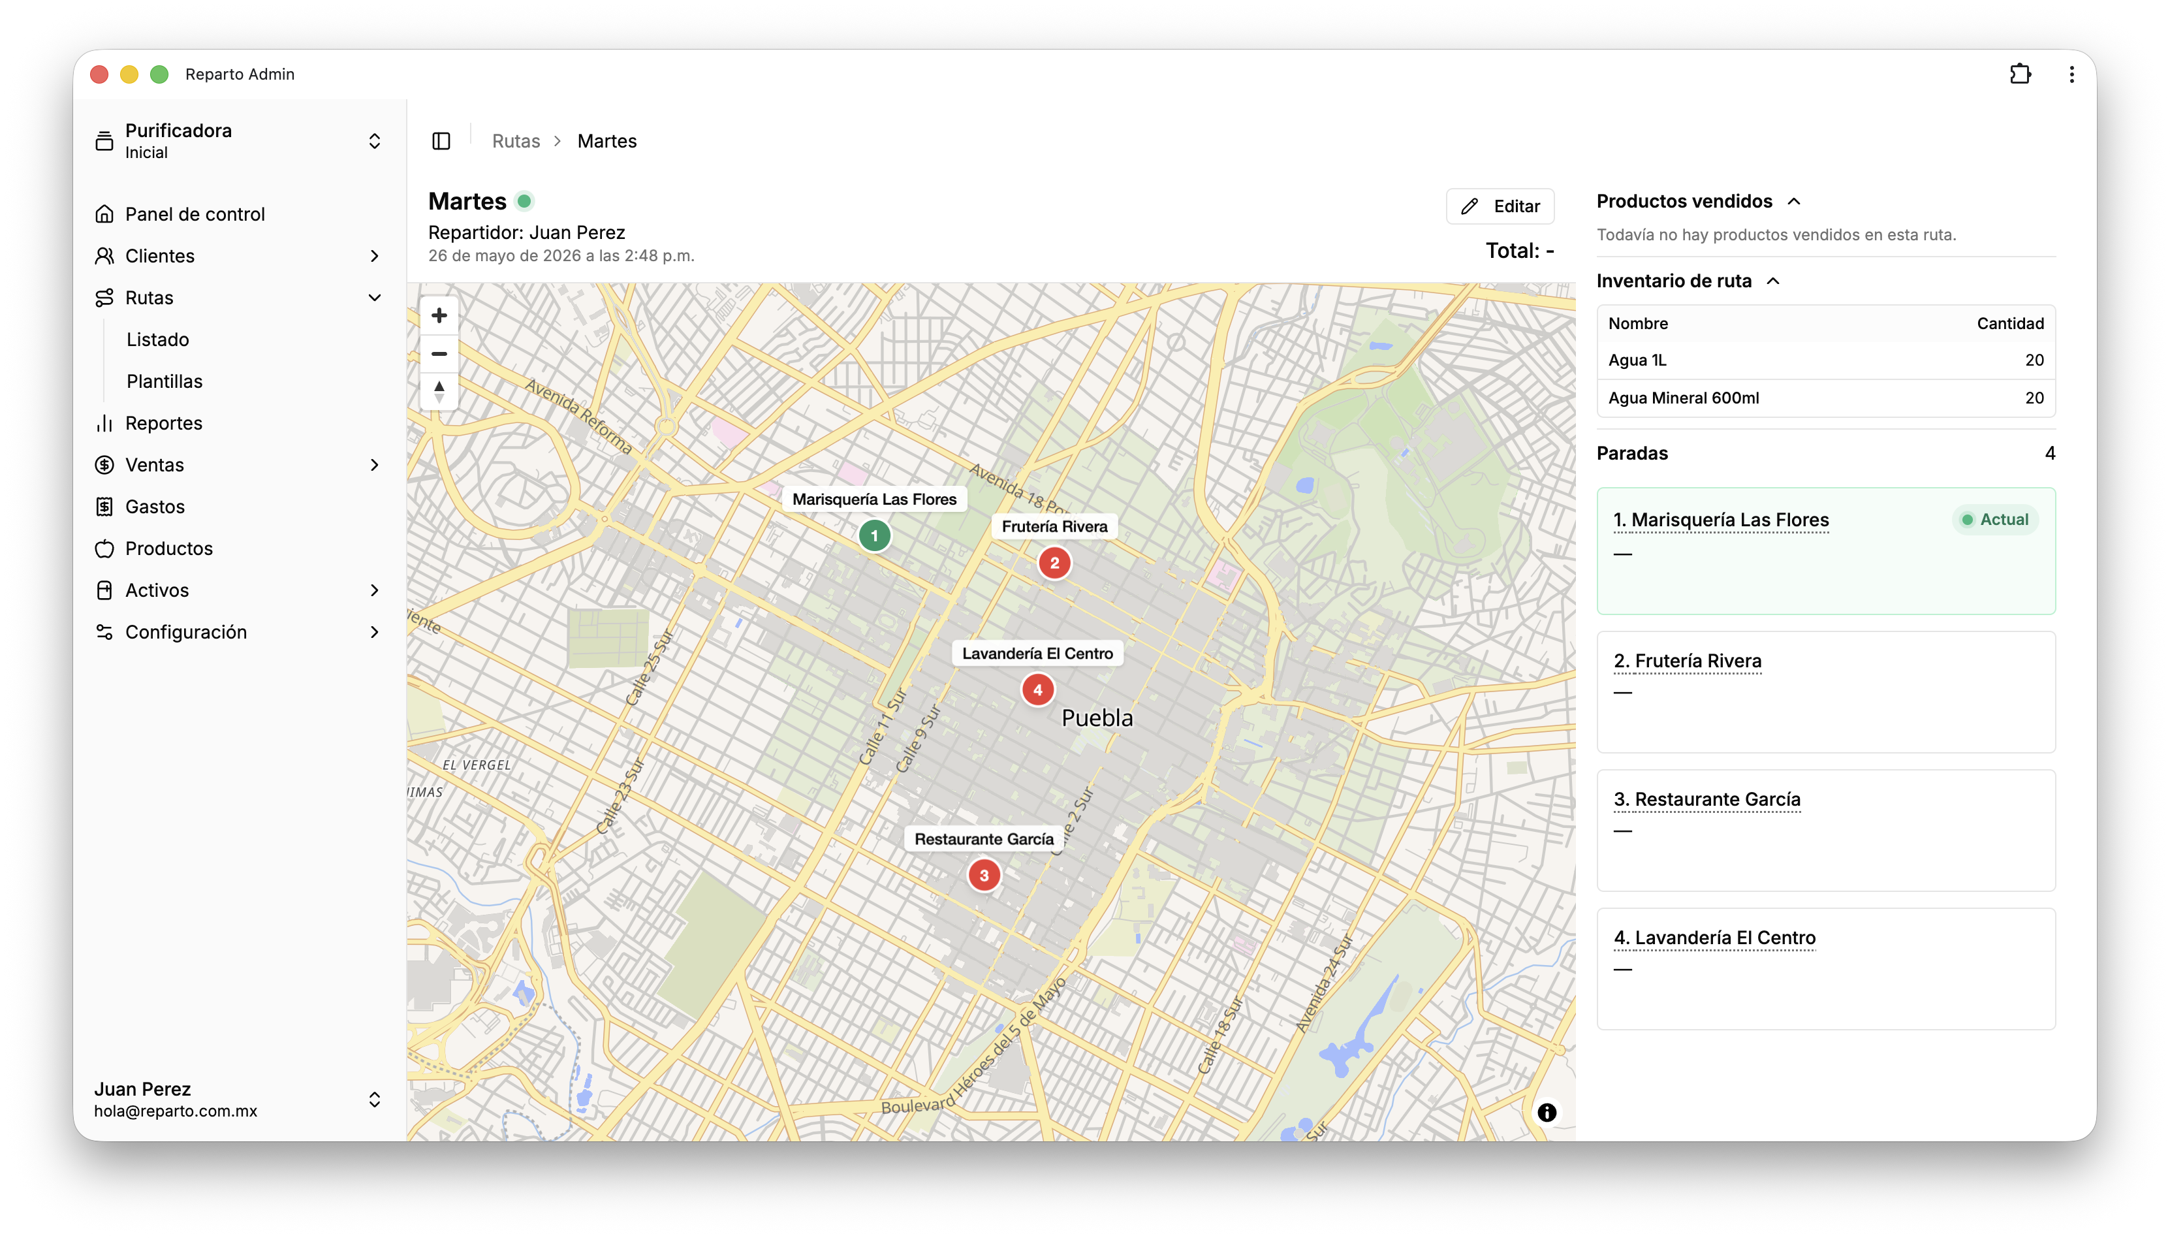
Task: Open stop 4. Lavandería El Centro link
Action: pos(1714,939)
